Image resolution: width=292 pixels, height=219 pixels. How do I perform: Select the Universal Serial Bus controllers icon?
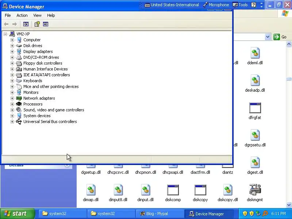pyautogui.click(x=19, y=122)
